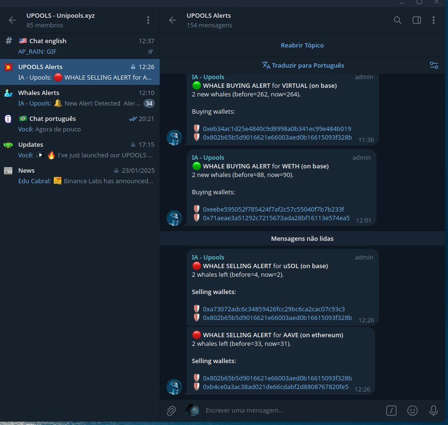Click the Whales Alerts topic icon
448x425 pixels.
8,93
